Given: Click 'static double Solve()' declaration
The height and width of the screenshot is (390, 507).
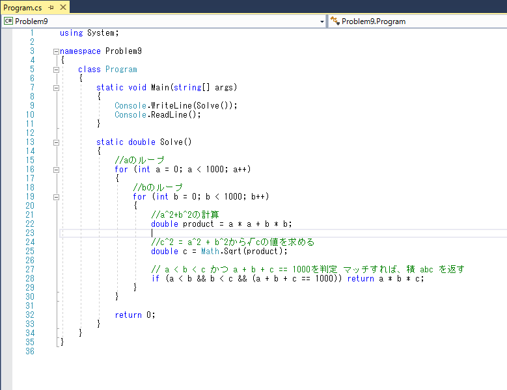Looking at the screenshot, I should [x=144, y=142].
